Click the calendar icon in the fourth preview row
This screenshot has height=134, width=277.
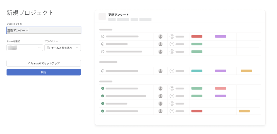pyautogui.click(x=172, y=71)
